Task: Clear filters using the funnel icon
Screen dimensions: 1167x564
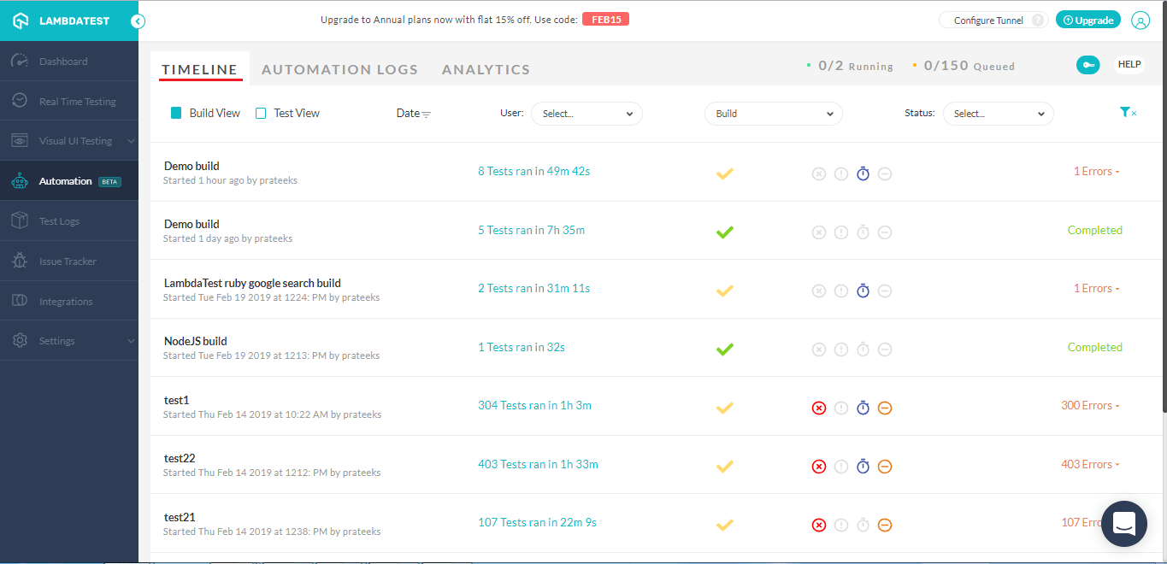Action: tap(1128, 113)
